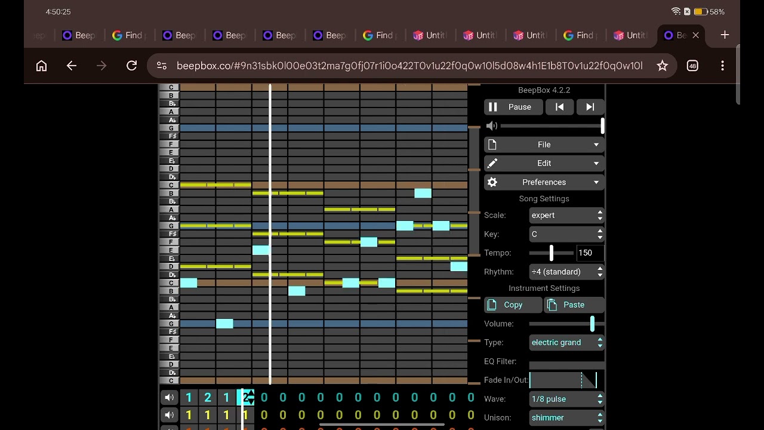This screenshot has width=764, height=430.
Task: Click the Instrument Settings heading
Action: coord(544,288)
